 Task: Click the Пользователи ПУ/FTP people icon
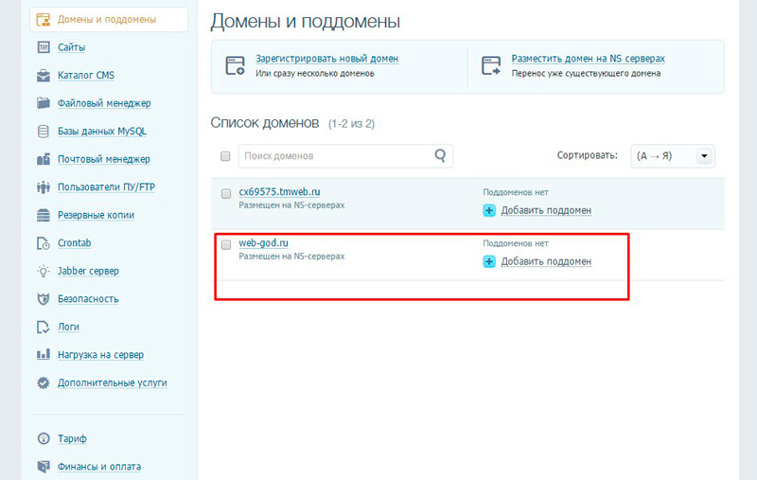(x=44, y=187)
